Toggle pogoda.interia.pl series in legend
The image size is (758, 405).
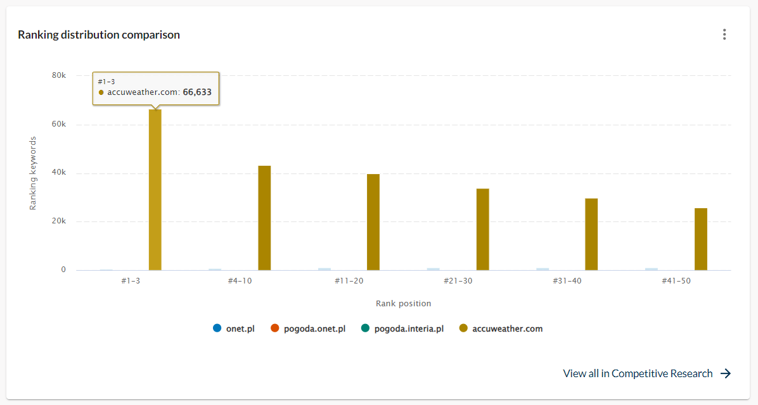(402, 328)
